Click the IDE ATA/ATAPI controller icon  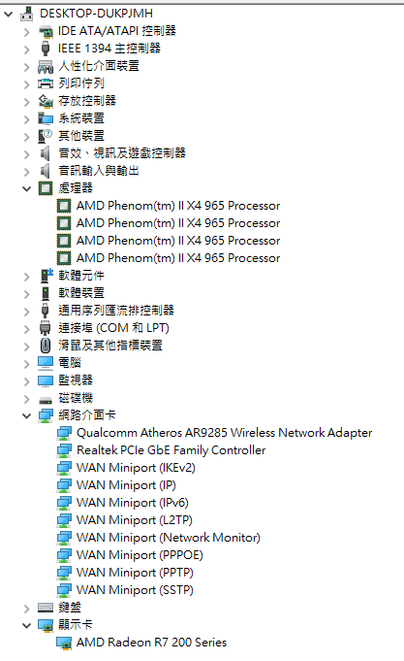(x=46, y=31)
